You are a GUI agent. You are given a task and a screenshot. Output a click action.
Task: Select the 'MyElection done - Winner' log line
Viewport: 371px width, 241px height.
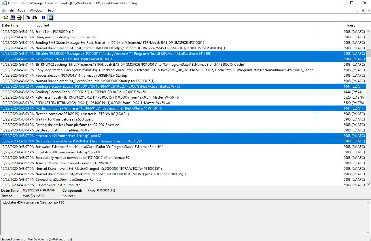click(x=173, y=108)
